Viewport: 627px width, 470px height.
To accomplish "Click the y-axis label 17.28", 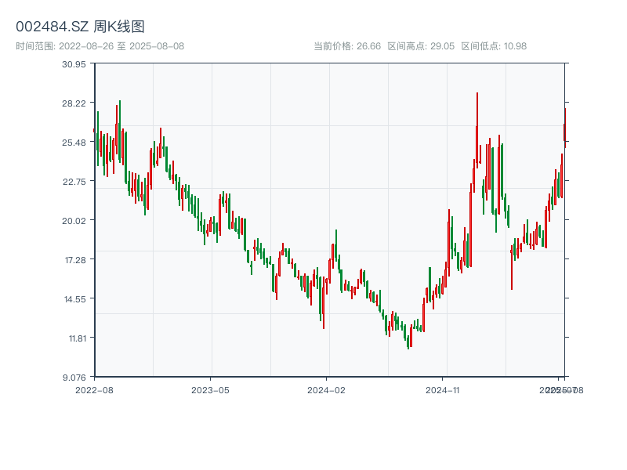I will point(75,260).
